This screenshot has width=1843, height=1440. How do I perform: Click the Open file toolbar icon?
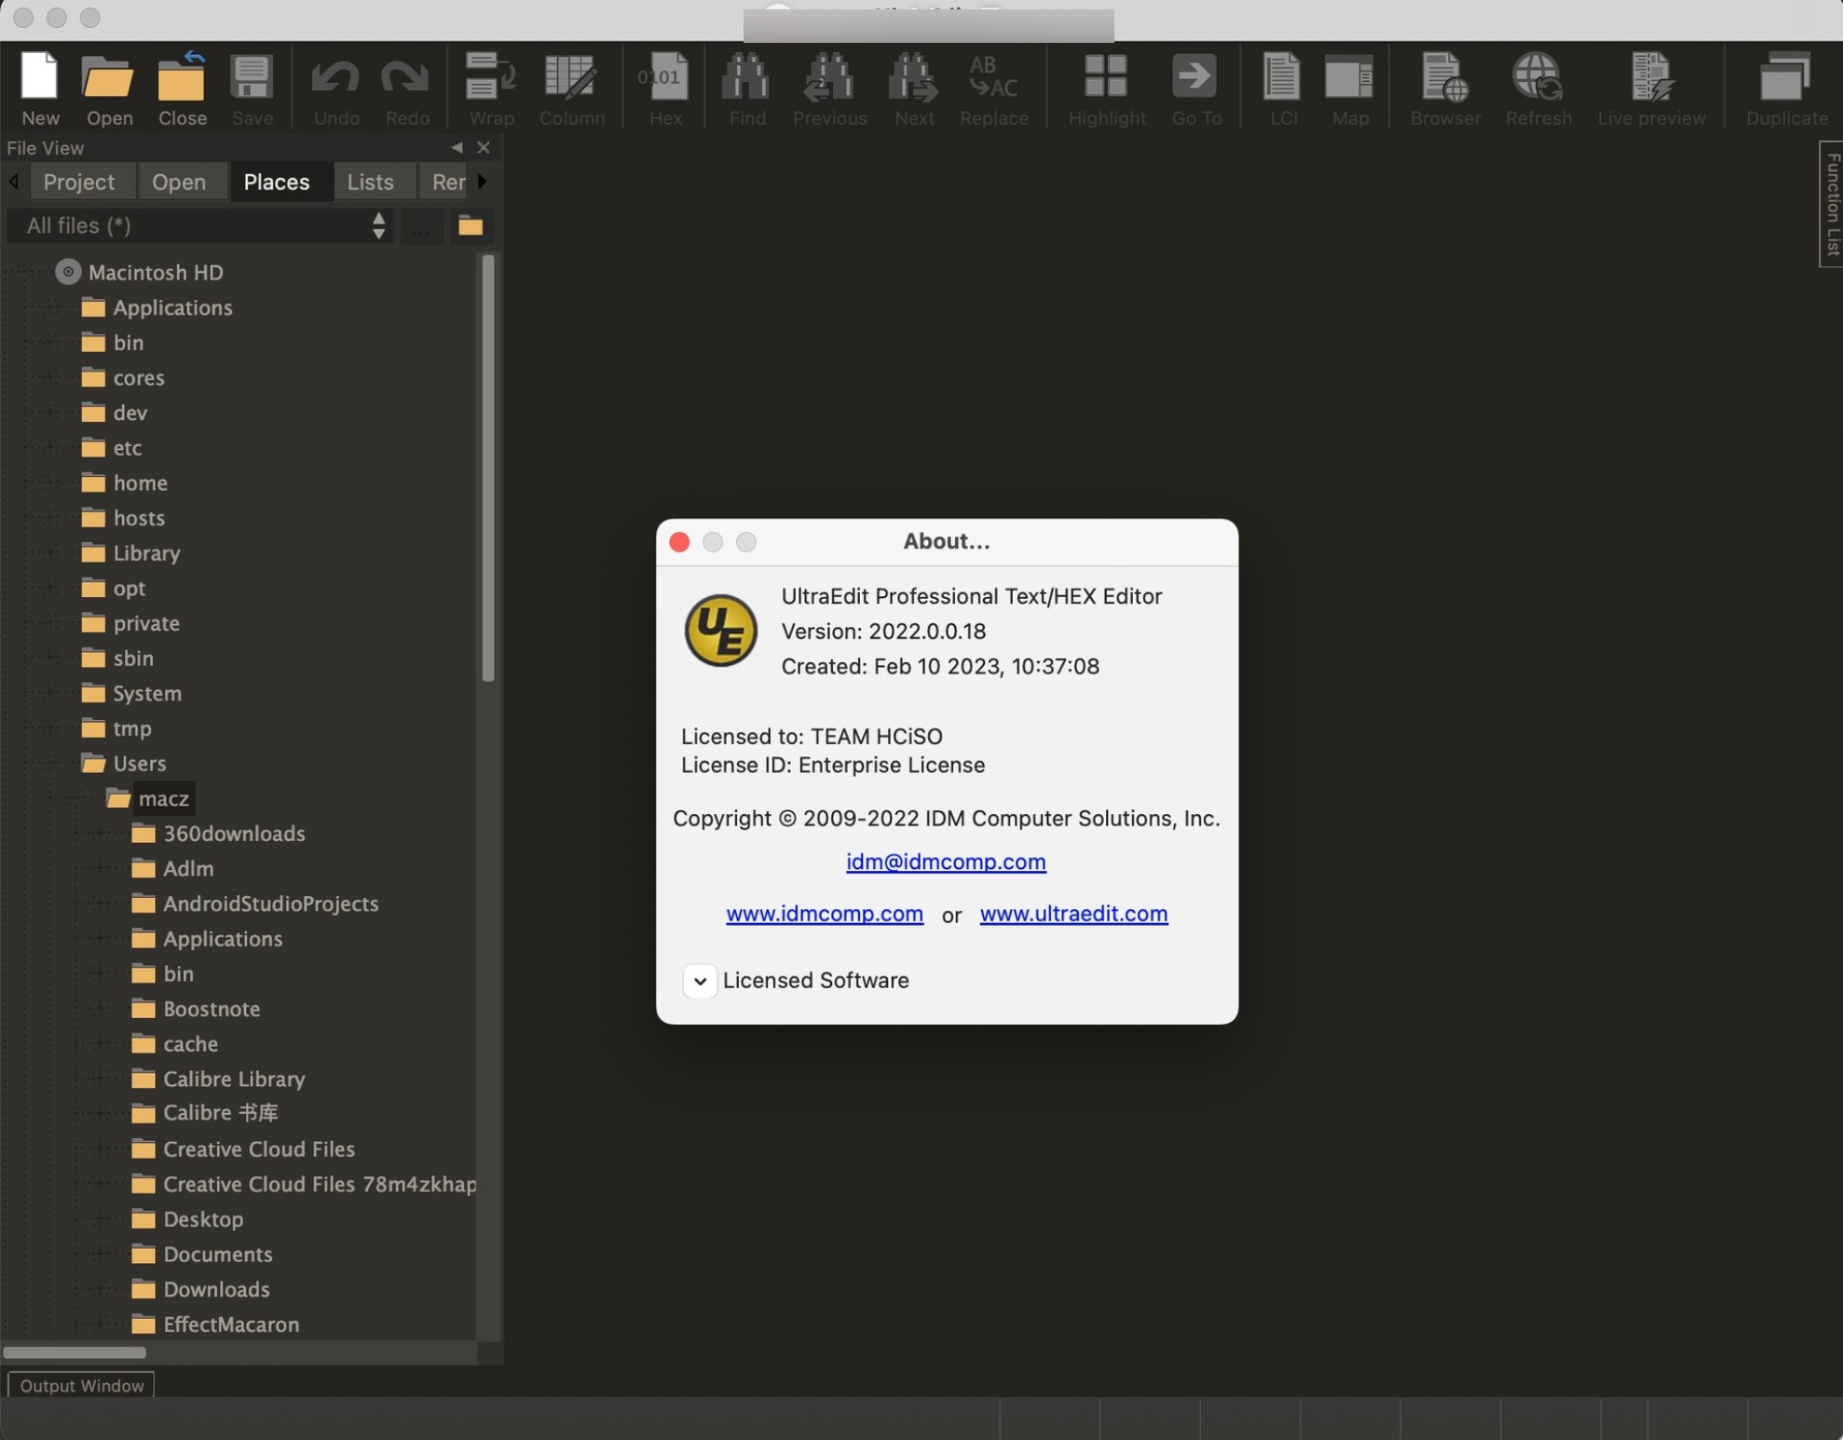pyautogui.click(x=109, y=88)
